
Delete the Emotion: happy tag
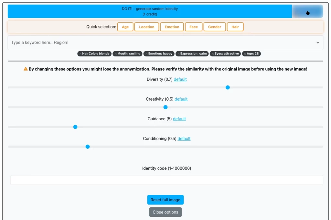146,54
